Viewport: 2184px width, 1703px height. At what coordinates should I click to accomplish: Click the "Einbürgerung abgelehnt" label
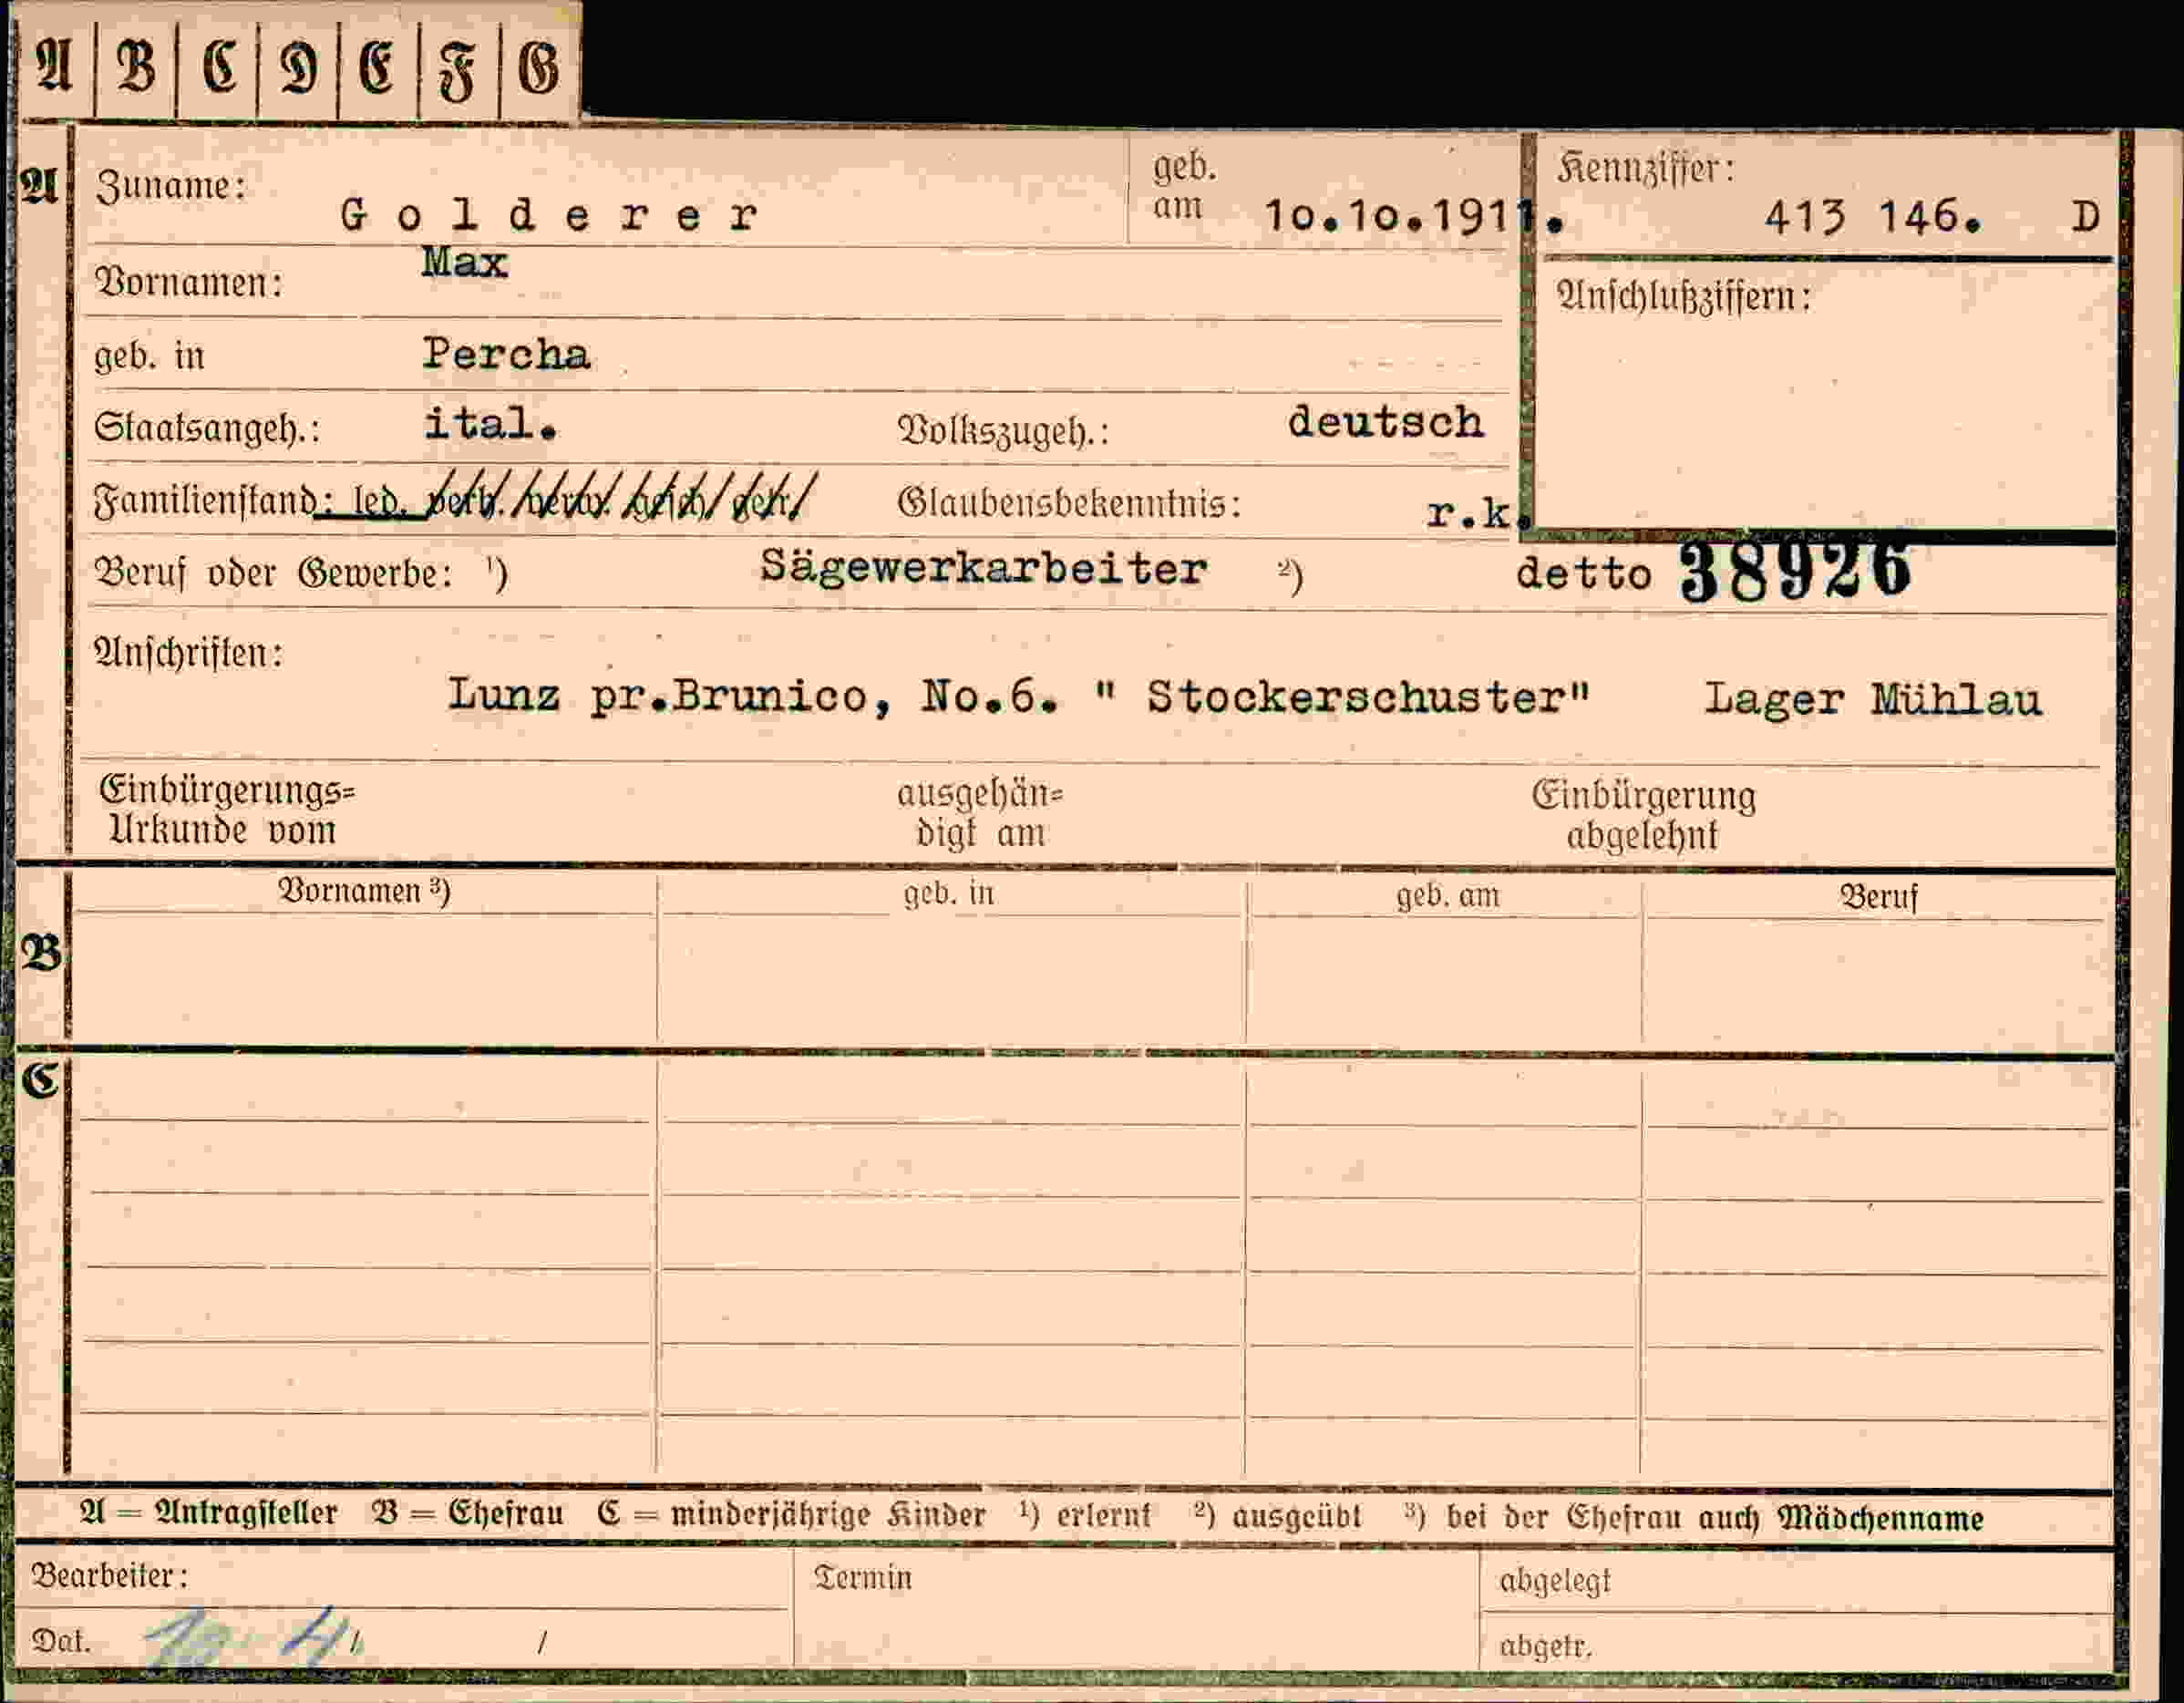click(1644, 816)
